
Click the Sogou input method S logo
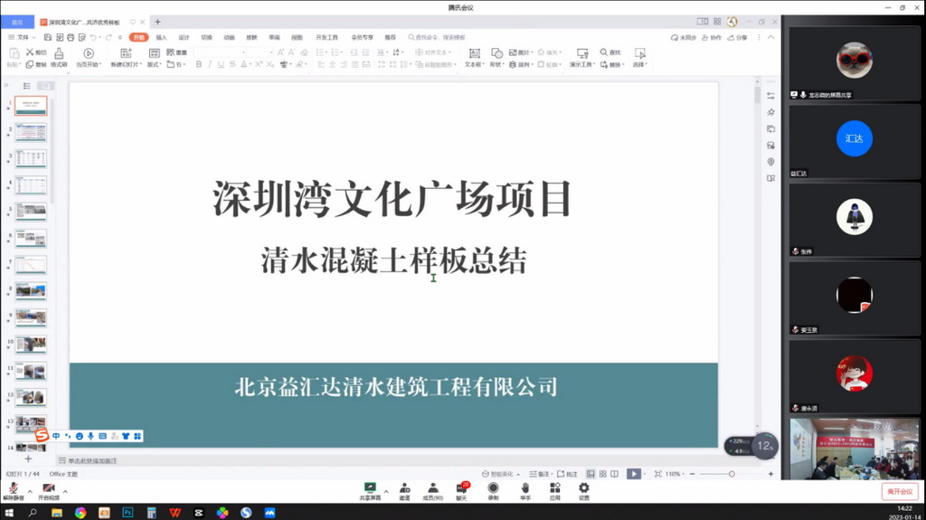[x=42, y=436]
